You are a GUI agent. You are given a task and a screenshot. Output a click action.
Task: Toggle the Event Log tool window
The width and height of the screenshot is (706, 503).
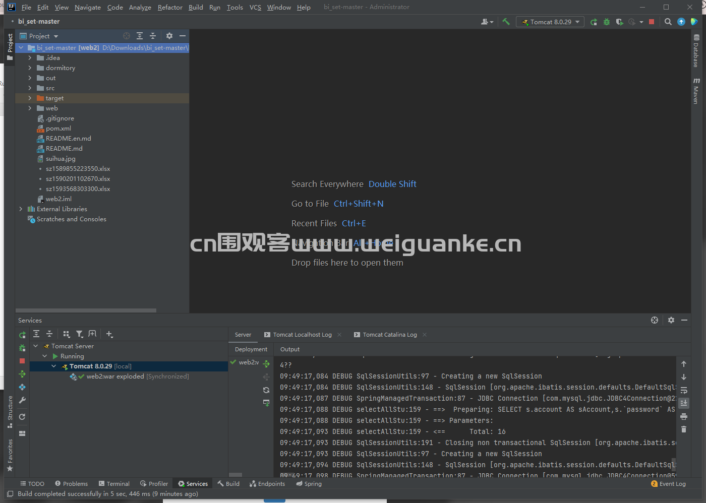(x=669, y=484)
